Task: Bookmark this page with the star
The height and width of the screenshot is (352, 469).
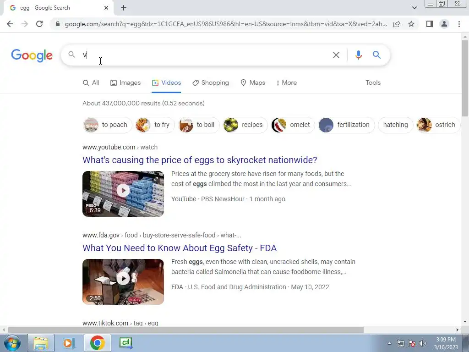Action: (x=411, y=24)
